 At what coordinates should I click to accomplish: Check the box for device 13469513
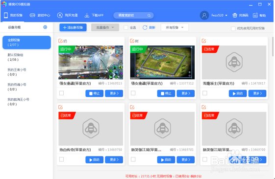coord(62,93)
